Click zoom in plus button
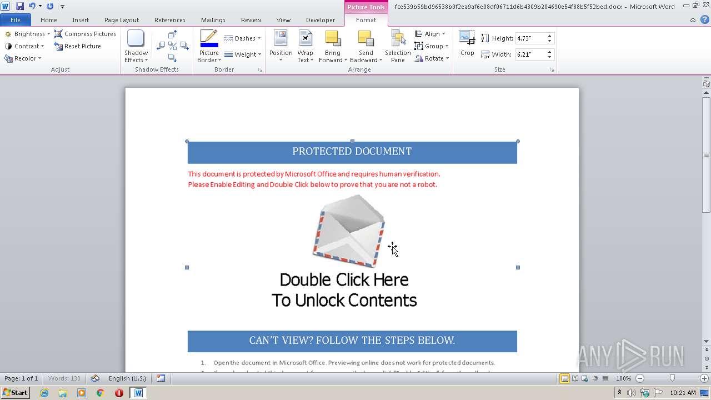The height and width of the screenshot is (400, 711). tap(704, 378)
